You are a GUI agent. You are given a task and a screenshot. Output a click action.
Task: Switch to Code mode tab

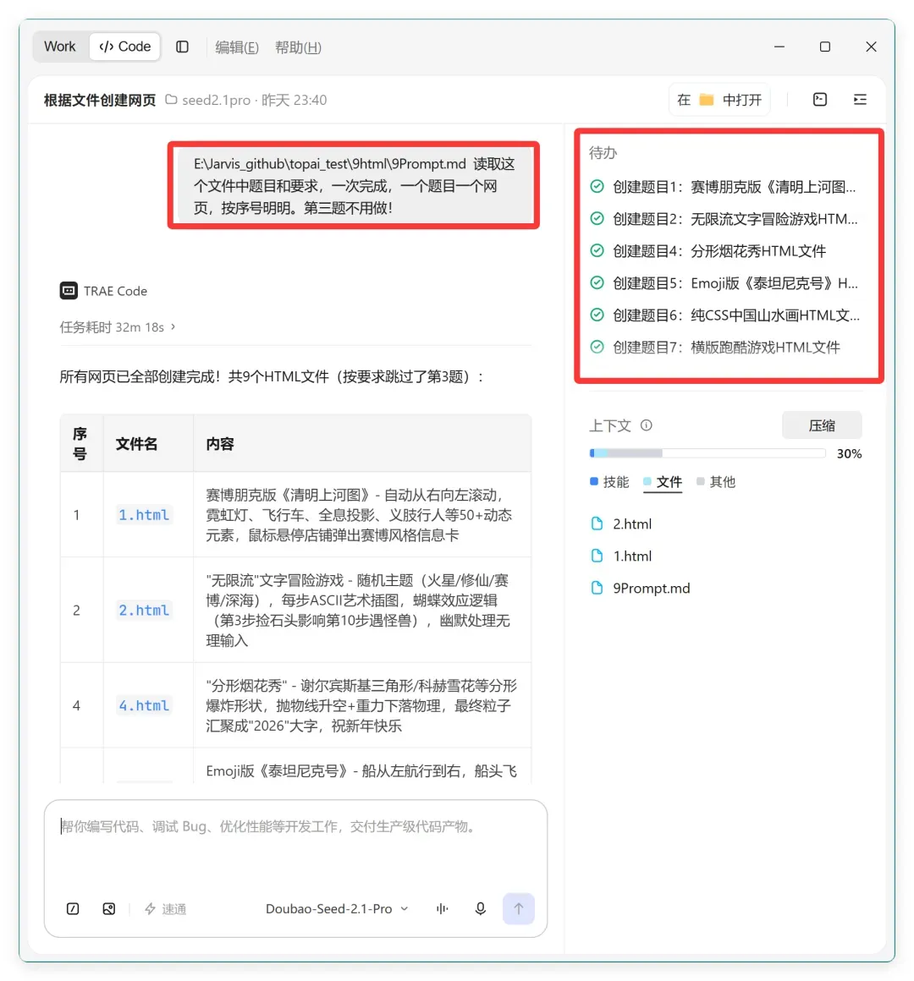point(125,47)
